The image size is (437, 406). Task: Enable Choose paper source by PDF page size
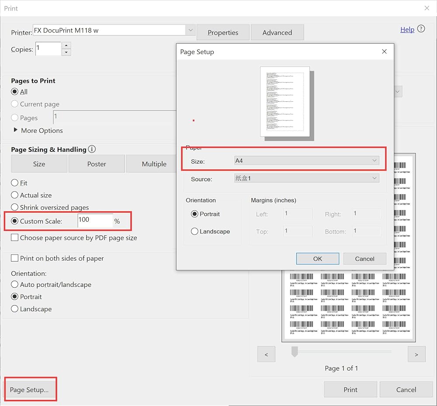tap(14, 237)
